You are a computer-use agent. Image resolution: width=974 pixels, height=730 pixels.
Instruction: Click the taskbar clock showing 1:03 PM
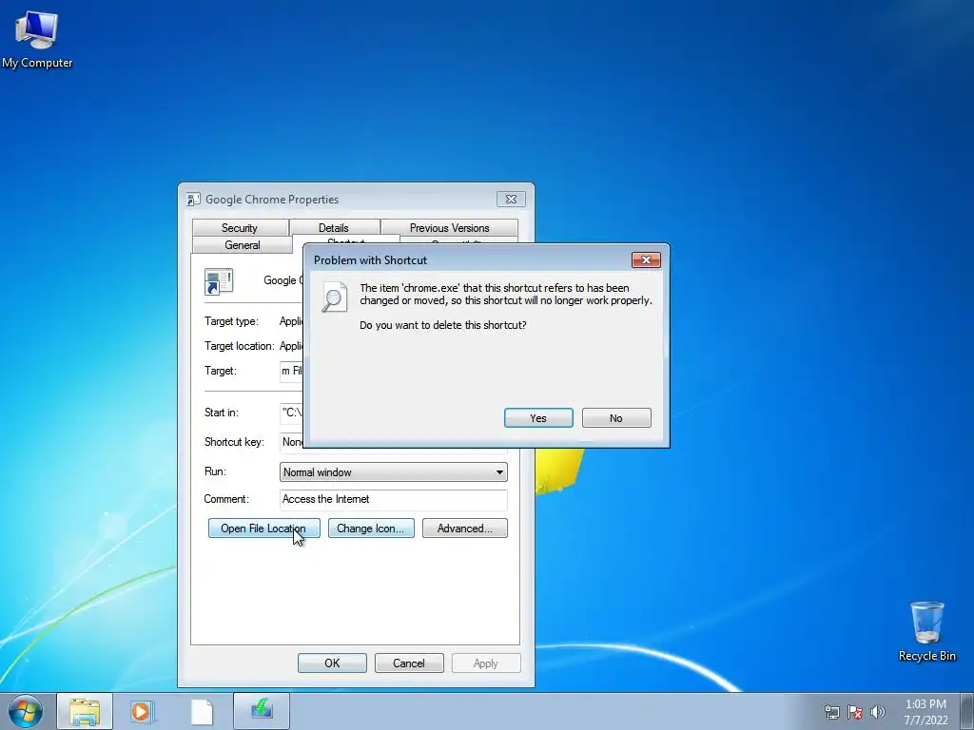[925, 711]
